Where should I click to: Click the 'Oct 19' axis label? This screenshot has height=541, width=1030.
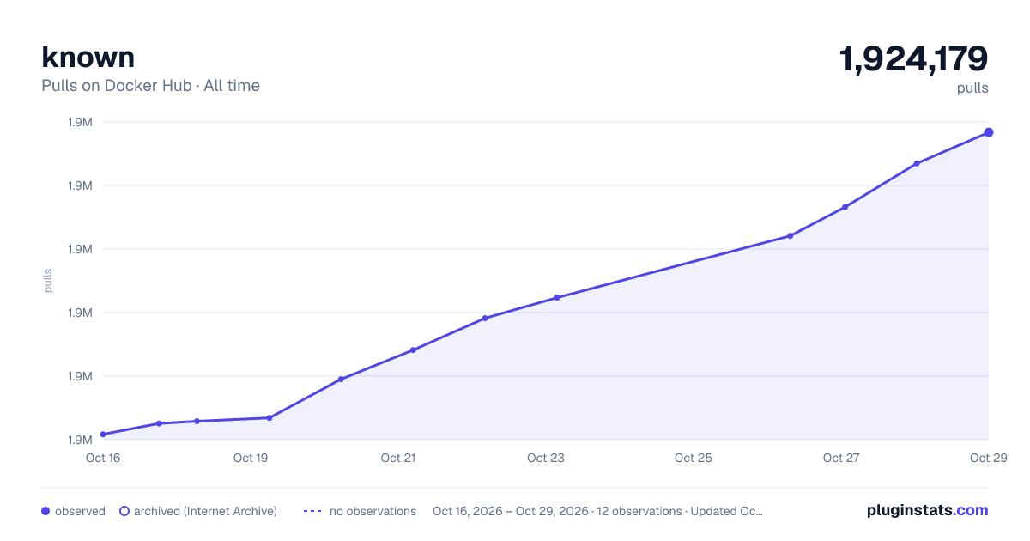tap(251, 458)
